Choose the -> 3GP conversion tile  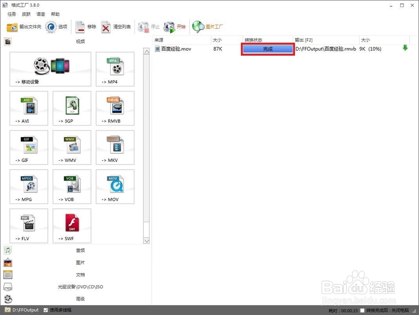click(72, 108)
